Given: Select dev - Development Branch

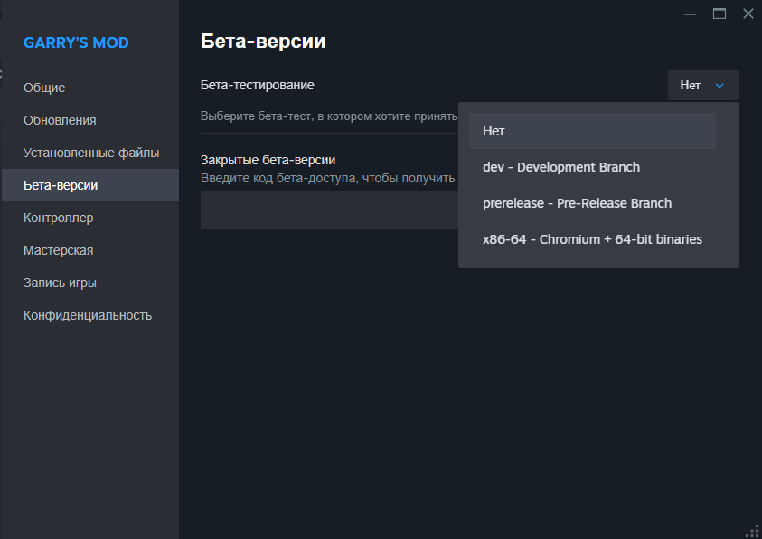Looking at the screenshot, I should point(592,167).
